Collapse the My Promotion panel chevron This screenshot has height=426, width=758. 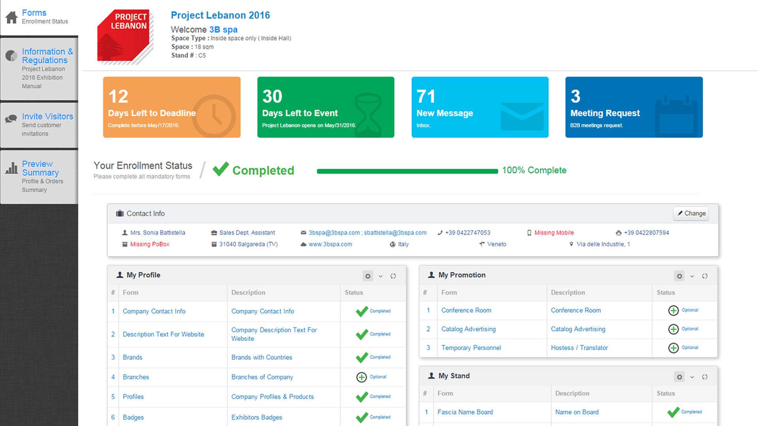tap(692, 276)
